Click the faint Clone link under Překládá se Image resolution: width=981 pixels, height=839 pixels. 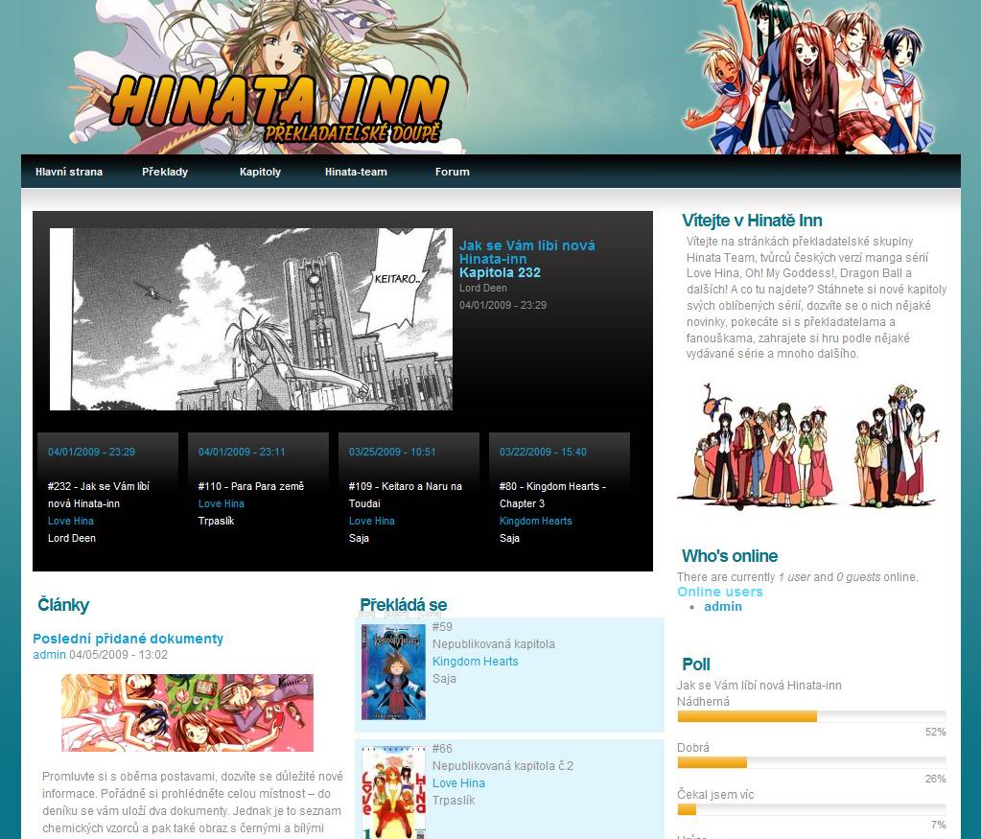430,615
